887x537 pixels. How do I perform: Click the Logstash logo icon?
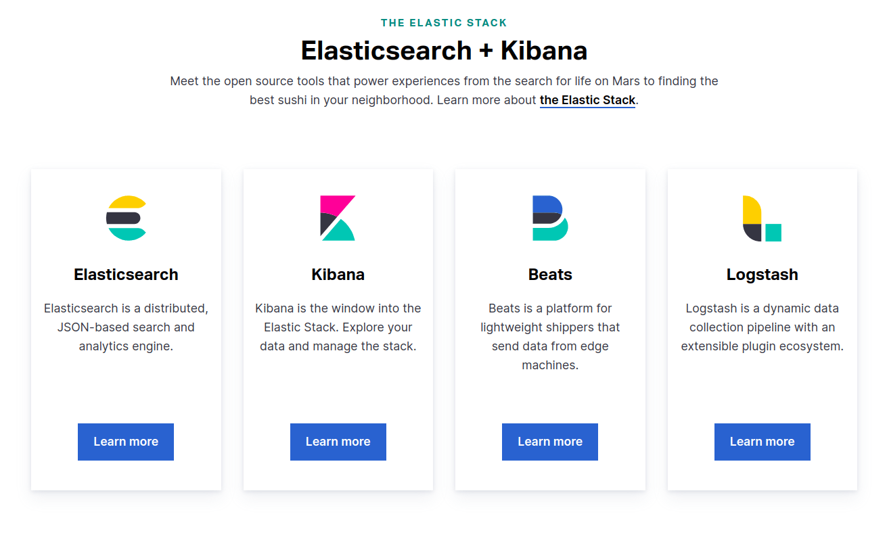point(762,218)
